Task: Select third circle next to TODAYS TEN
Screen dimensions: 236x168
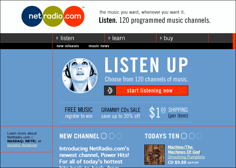Action: [x=199, y=136]
